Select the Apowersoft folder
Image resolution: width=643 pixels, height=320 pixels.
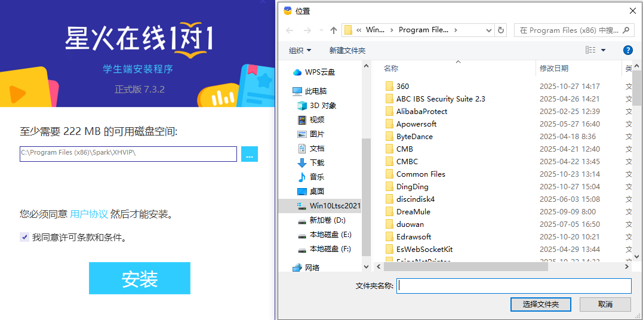coord(411,124)
